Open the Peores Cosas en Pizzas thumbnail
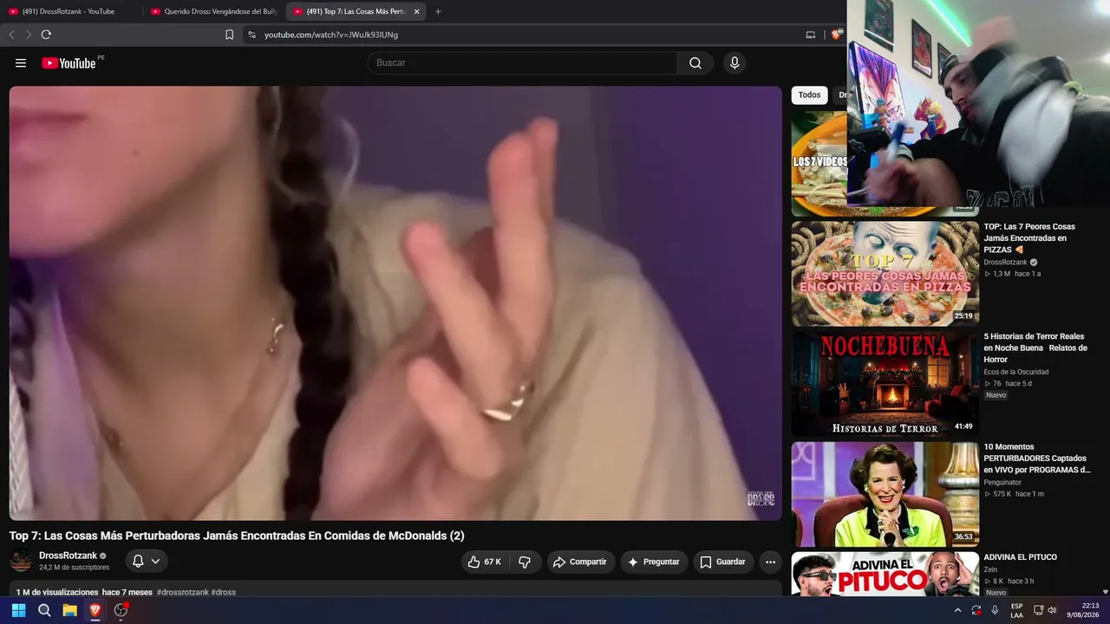 coord(885,274)
